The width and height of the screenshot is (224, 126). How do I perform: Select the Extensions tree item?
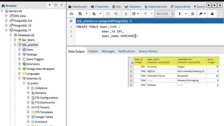point(33,64)
